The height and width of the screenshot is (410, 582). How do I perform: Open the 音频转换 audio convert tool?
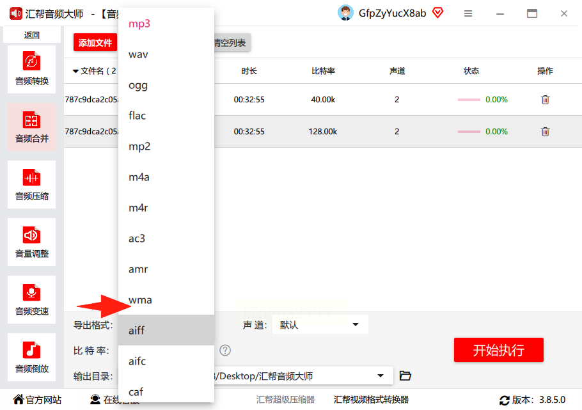click(x=31, y=69)
